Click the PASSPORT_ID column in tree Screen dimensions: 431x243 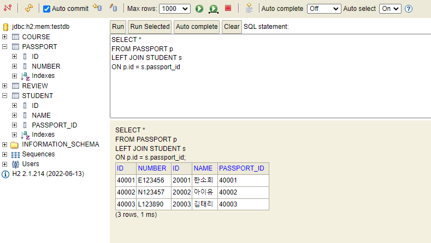pyautogui.click(x=55, y=125)
